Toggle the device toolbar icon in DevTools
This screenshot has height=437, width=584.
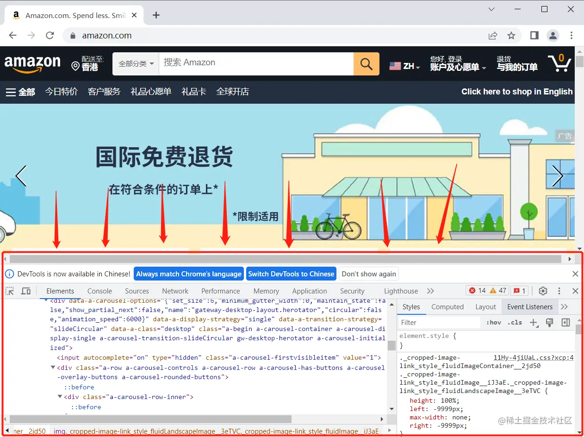pyautogui.click(x=26, y=291)
